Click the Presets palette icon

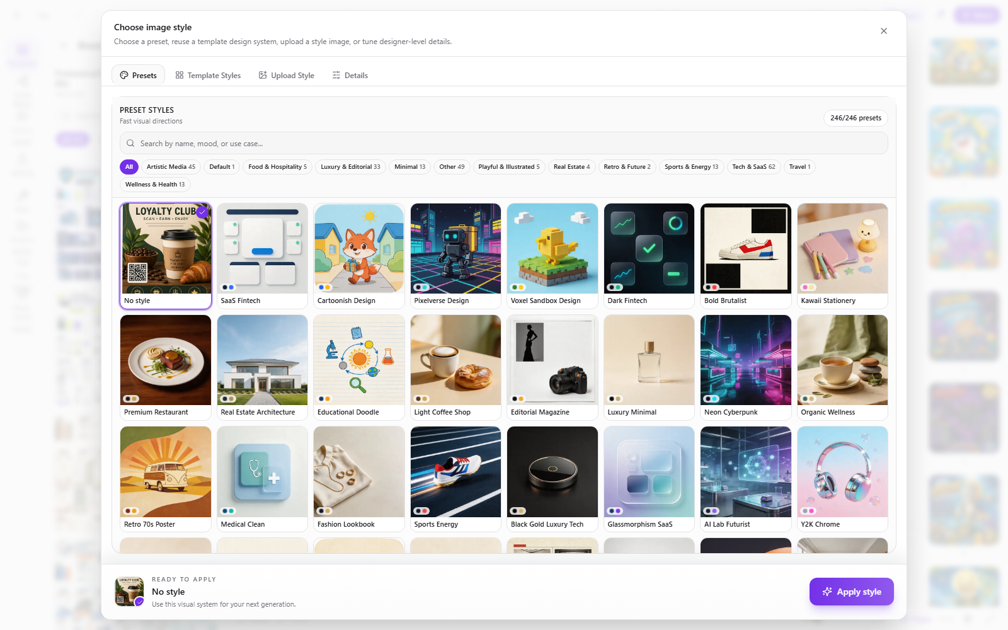124,75
